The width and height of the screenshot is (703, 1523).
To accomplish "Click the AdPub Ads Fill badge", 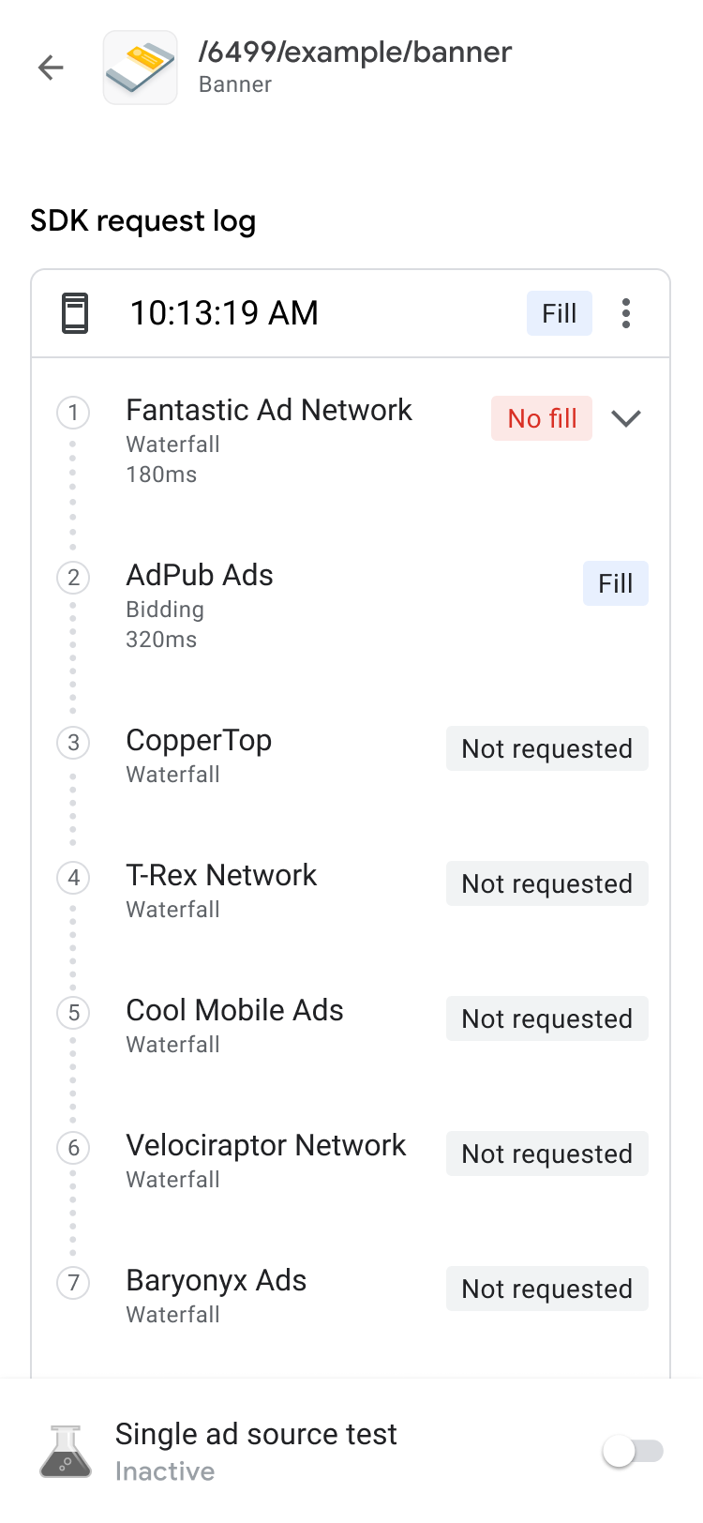I will click(x=615, y=583).
